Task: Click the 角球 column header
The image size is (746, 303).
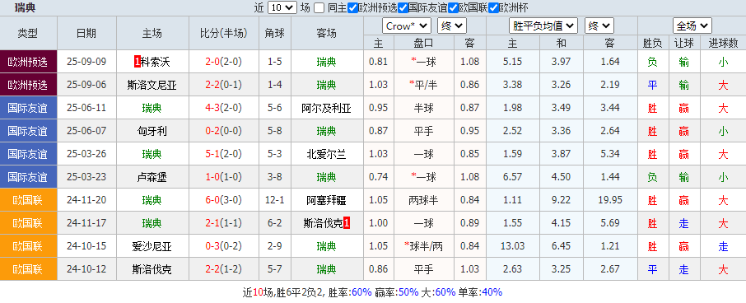Action: coord(275,33)
